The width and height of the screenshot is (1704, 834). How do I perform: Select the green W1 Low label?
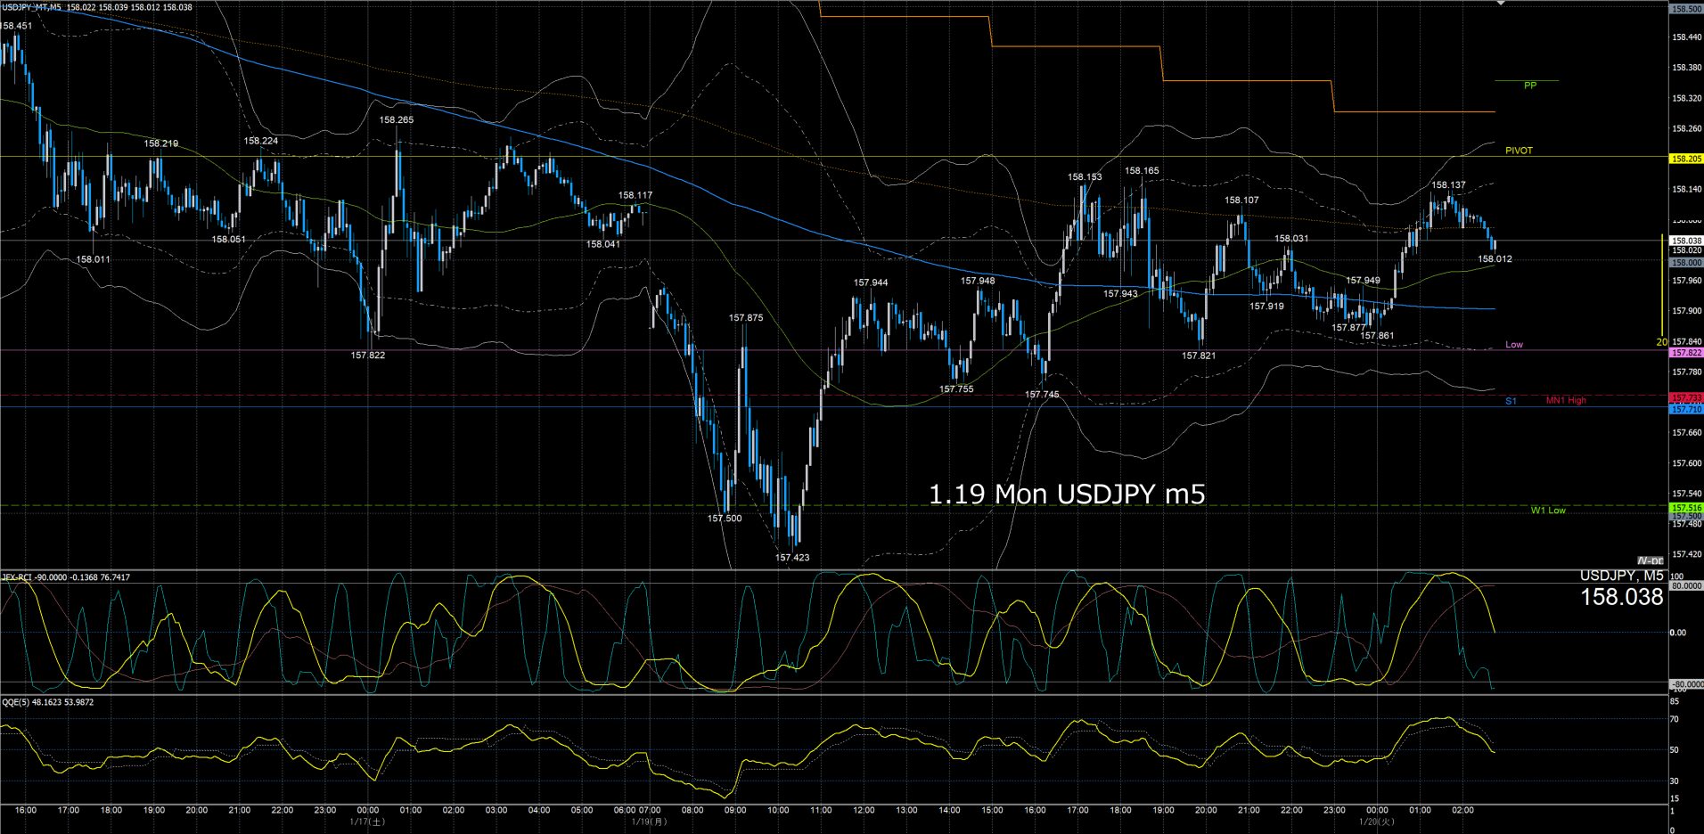point(1547,511)
